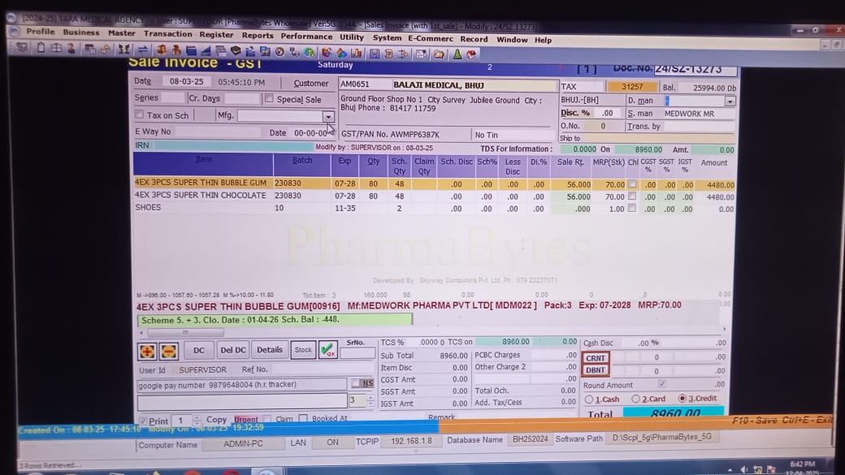Tick the Tax on Sch checkbox
Screen dimensions: 845x475
click(139, 115)
